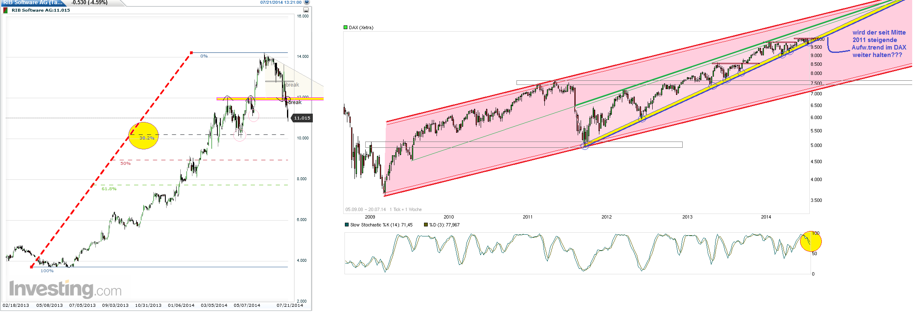Click the %D (3) legend square
This screenshot has height=318, width=913.
point(426,225)
